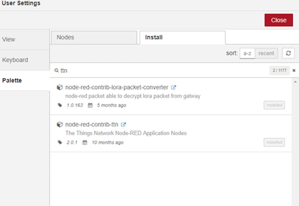Select the node-red-contrib-lora-packet-converter title

[117, 87]
